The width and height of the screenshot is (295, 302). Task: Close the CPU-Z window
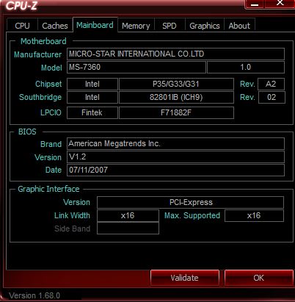280,4
